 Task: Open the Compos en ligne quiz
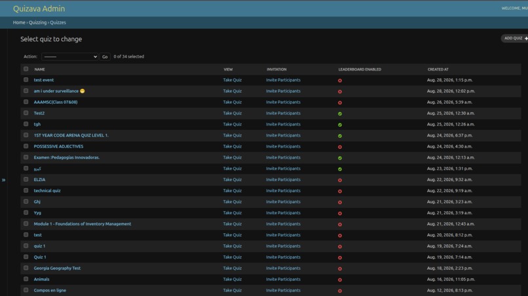click(x=50, y=290)
